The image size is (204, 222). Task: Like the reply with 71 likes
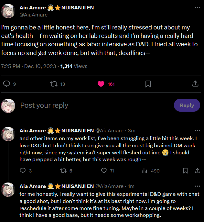tap(104, 171)
